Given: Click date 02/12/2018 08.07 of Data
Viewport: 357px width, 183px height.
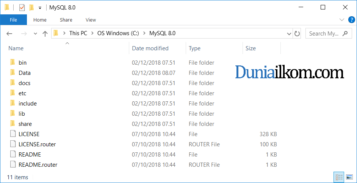Looking at the screenshot, I should tap(154, 73).
